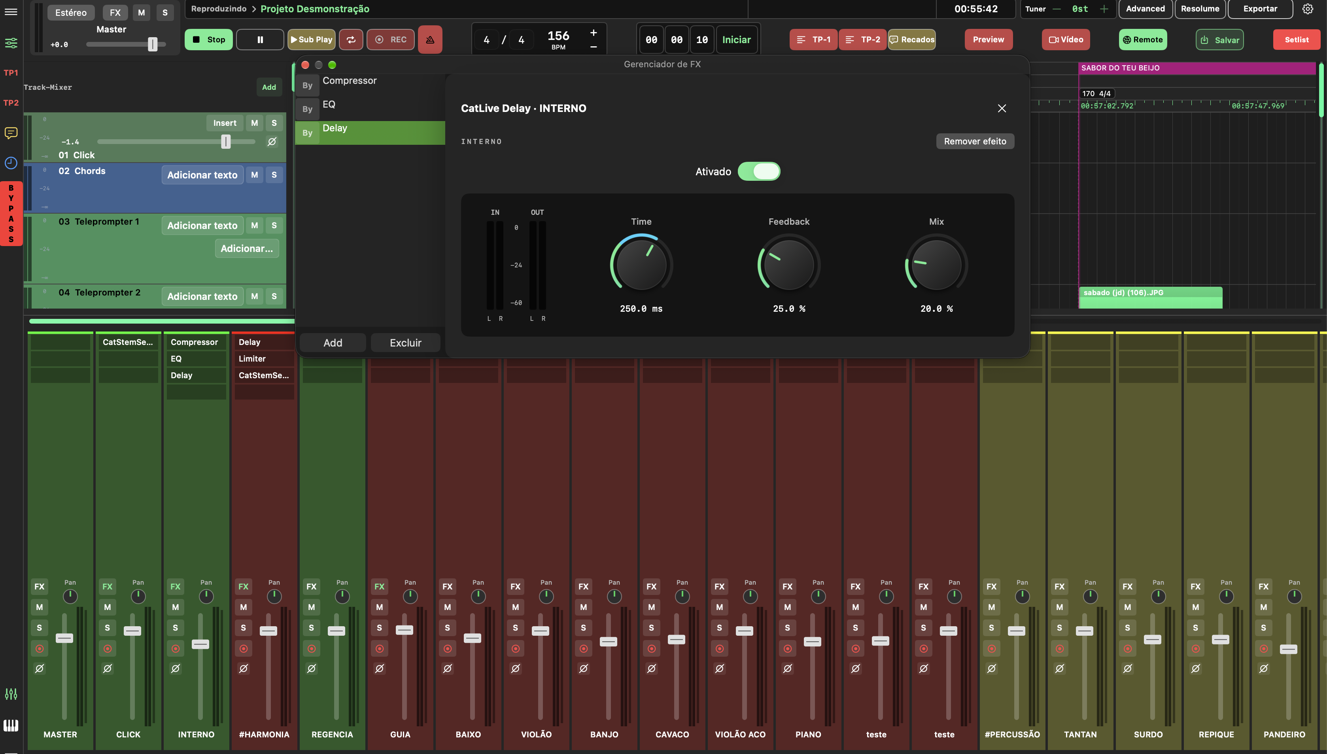Mute the VIOLÃO mixer channel
This screenshot has width=1327, height=754.
516,607
